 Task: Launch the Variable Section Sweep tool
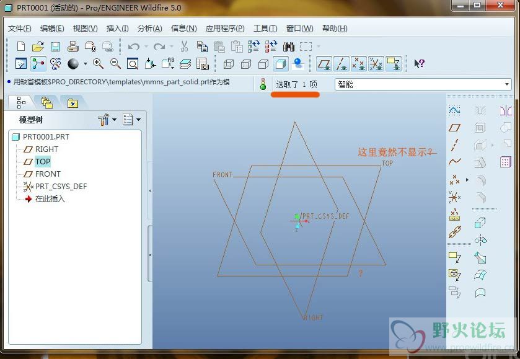click(480, 257)
